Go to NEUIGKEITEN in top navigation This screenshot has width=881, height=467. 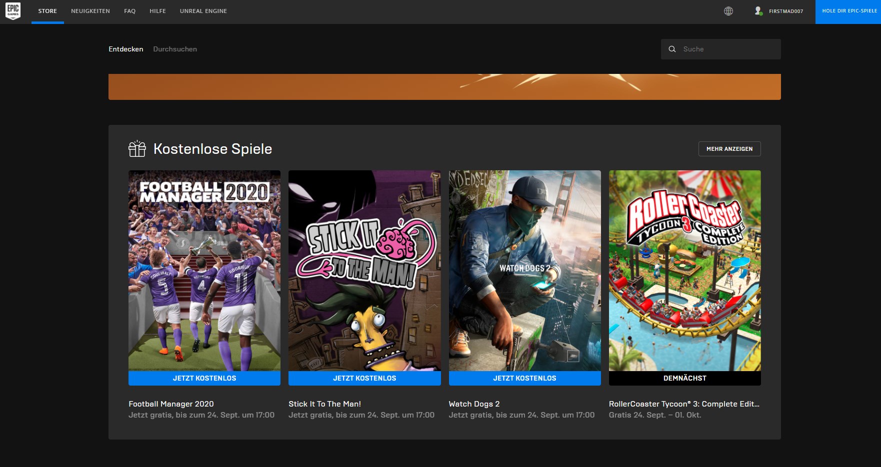click(90, 11)
